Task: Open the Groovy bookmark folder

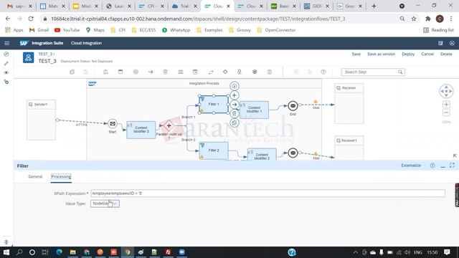Action: pos(240,30)
